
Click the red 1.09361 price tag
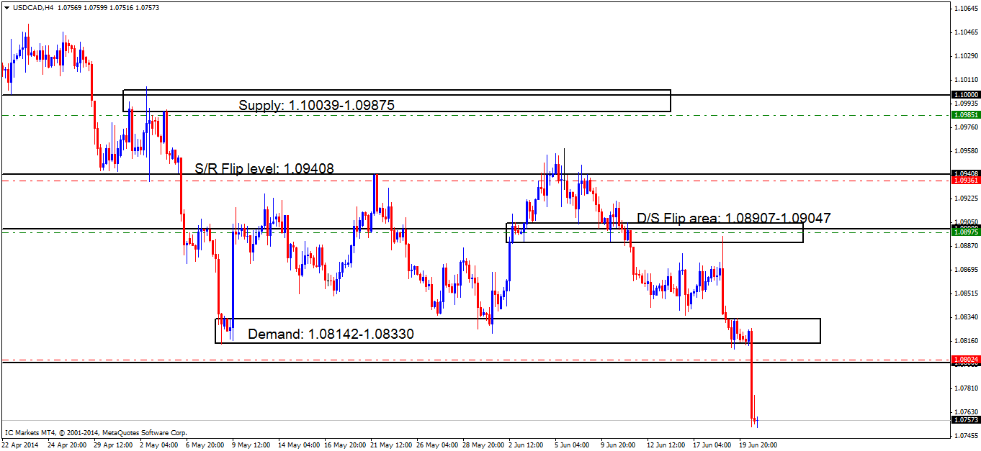tap(966, 181)
